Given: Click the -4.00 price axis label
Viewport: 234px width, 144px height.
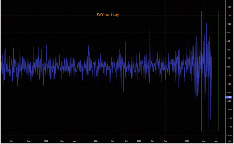Looking at the screenshot, I should tap(229, 84).
